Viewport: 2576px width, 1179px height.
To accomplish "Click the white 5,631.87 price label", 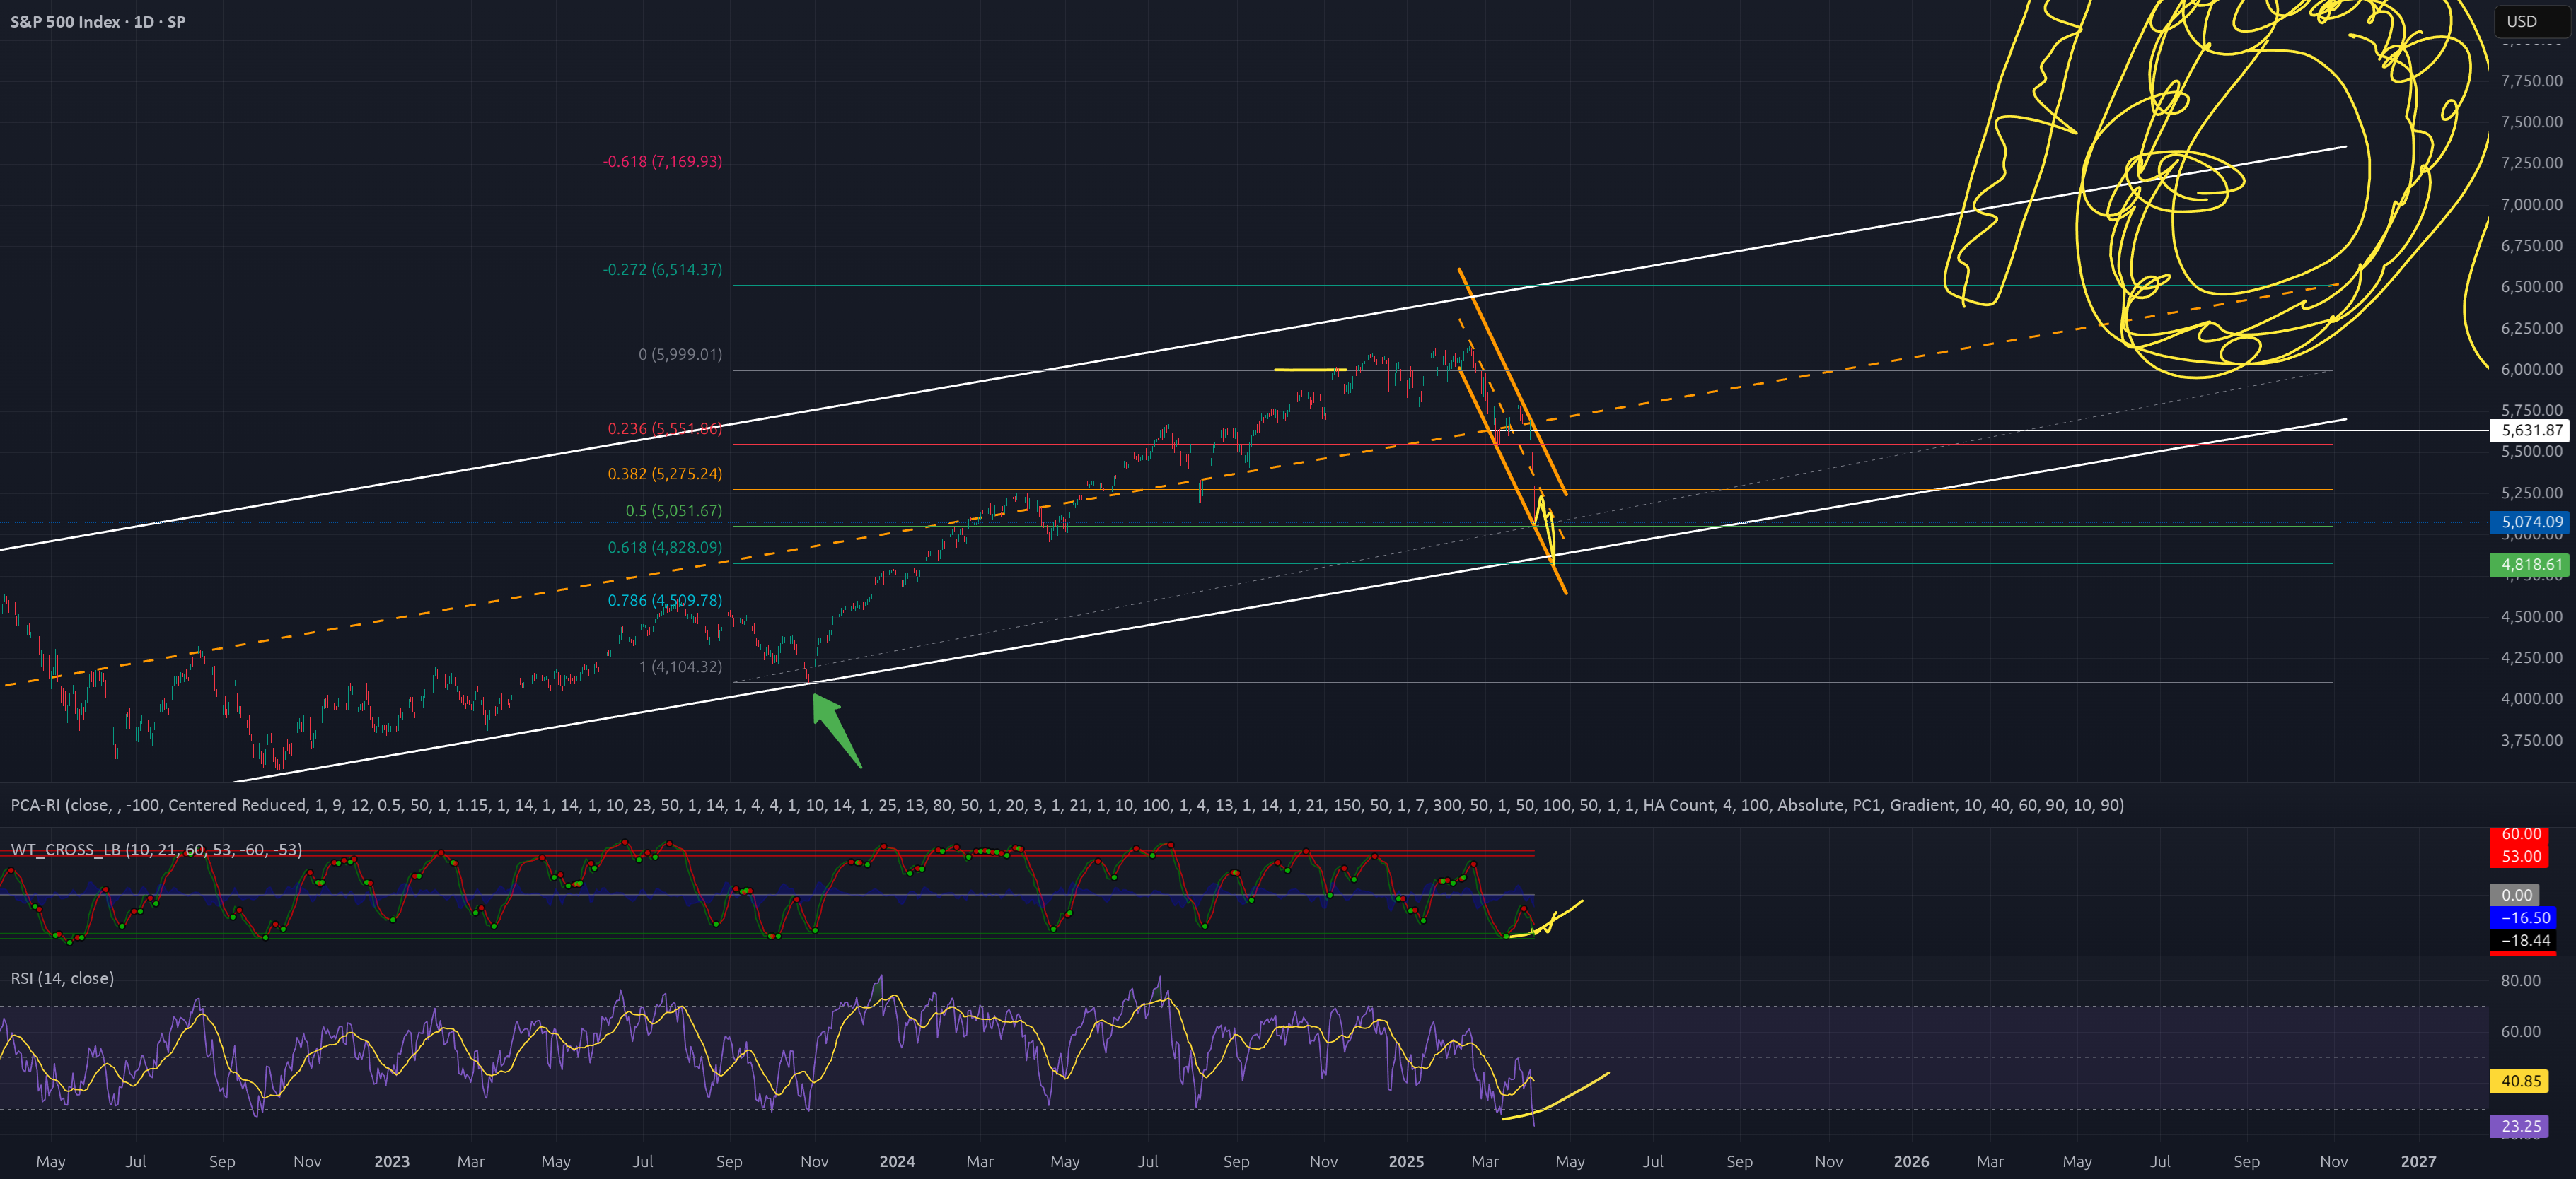I will pyautogui.click(x=2530, y=430).
